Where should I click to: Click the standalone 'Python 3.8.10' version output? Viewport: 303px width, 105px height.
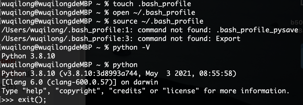click(28, 56)
